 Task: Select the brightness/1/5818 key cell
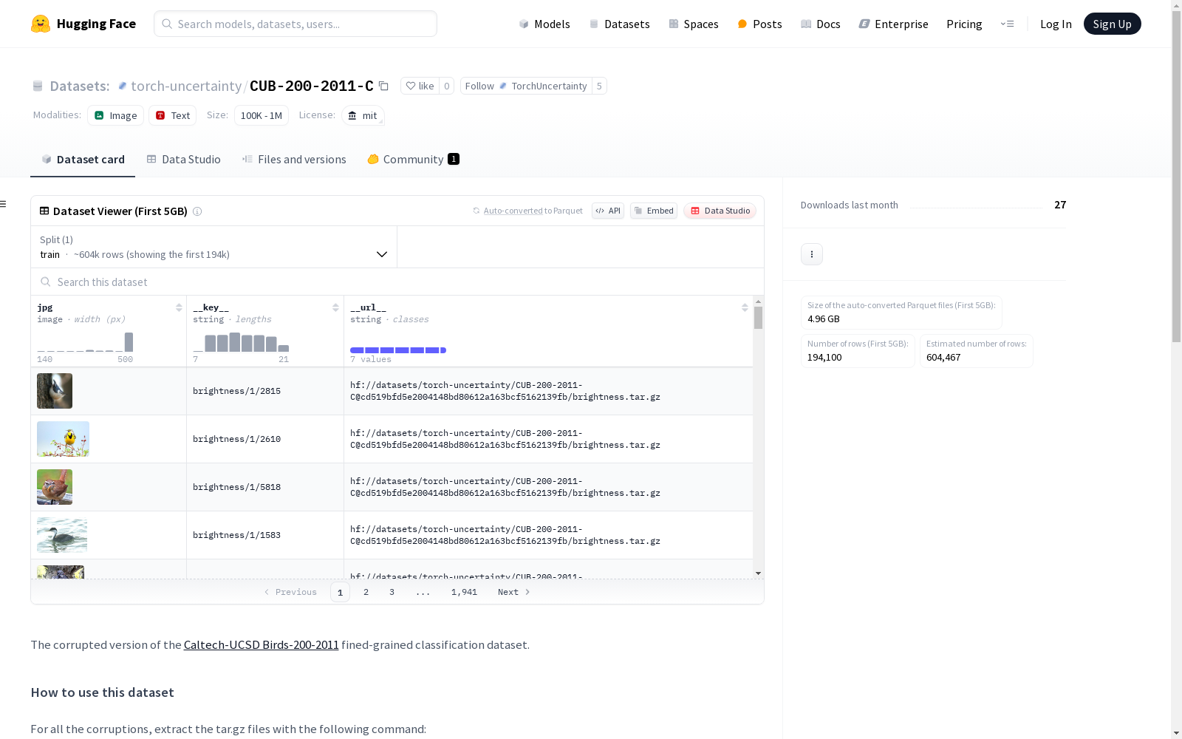(x=264, y=487)
